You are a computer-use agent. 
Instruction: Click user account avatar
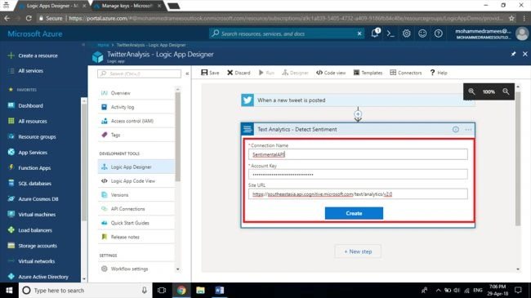tap(522, 33)
